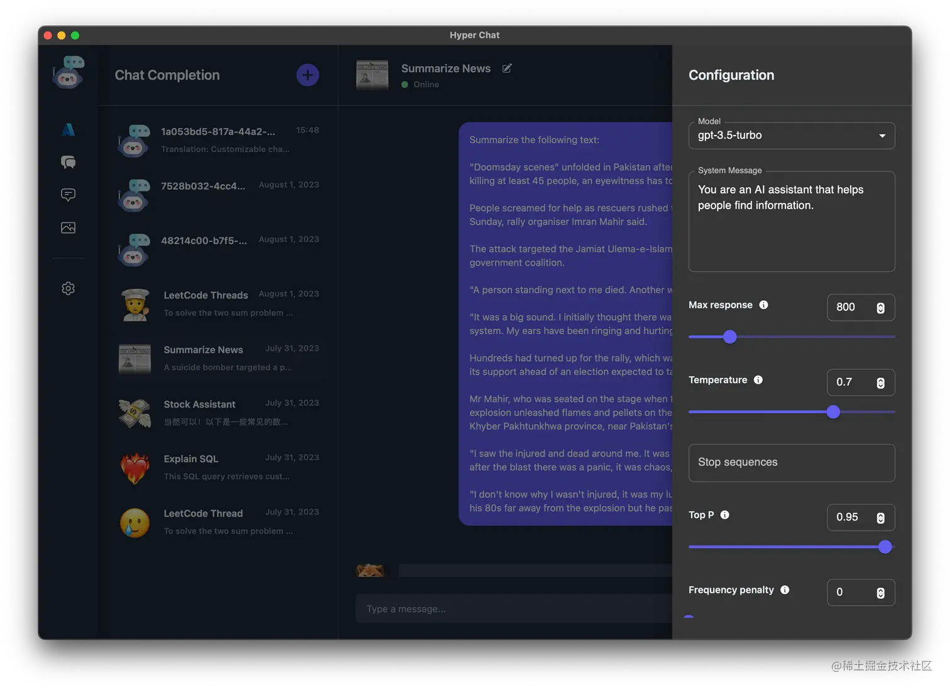
Task: Select the text completion message icon
Action: [68, 195]
